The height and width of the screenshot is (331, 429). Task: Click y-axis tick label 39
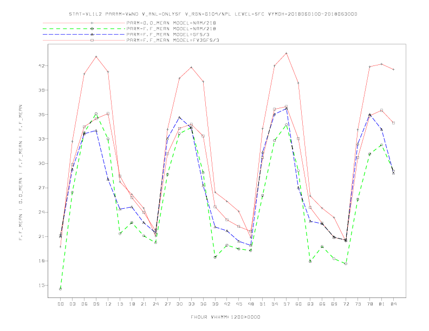(x=41, y=90)
